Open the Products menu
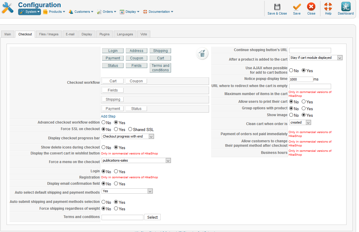This screenshot has width=359, height=232. pos(54,12)
